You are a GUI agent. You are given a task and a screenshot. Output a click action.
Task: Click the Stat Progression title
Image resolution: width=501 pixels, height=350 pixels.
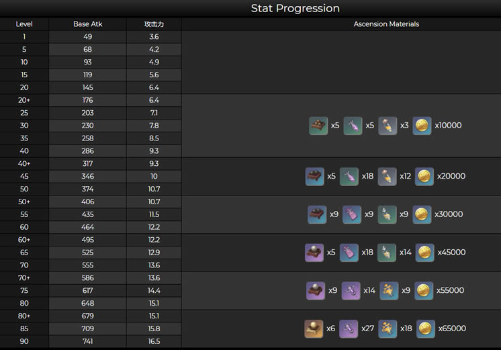tap(295, 8)
